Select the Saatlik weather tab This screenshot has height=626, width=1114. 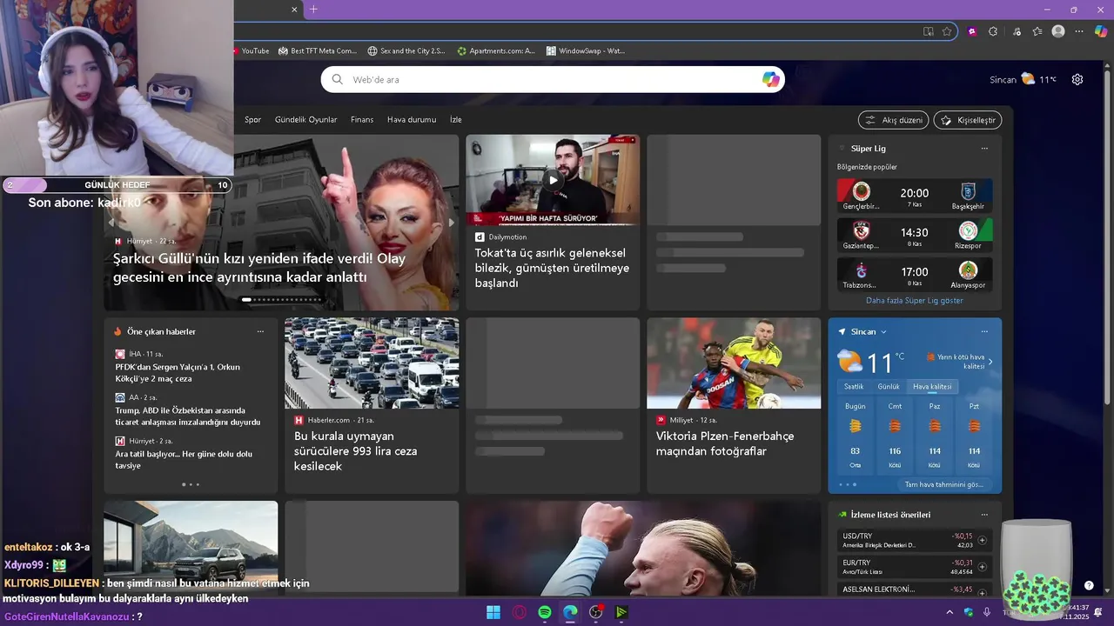tap(854, 387)
